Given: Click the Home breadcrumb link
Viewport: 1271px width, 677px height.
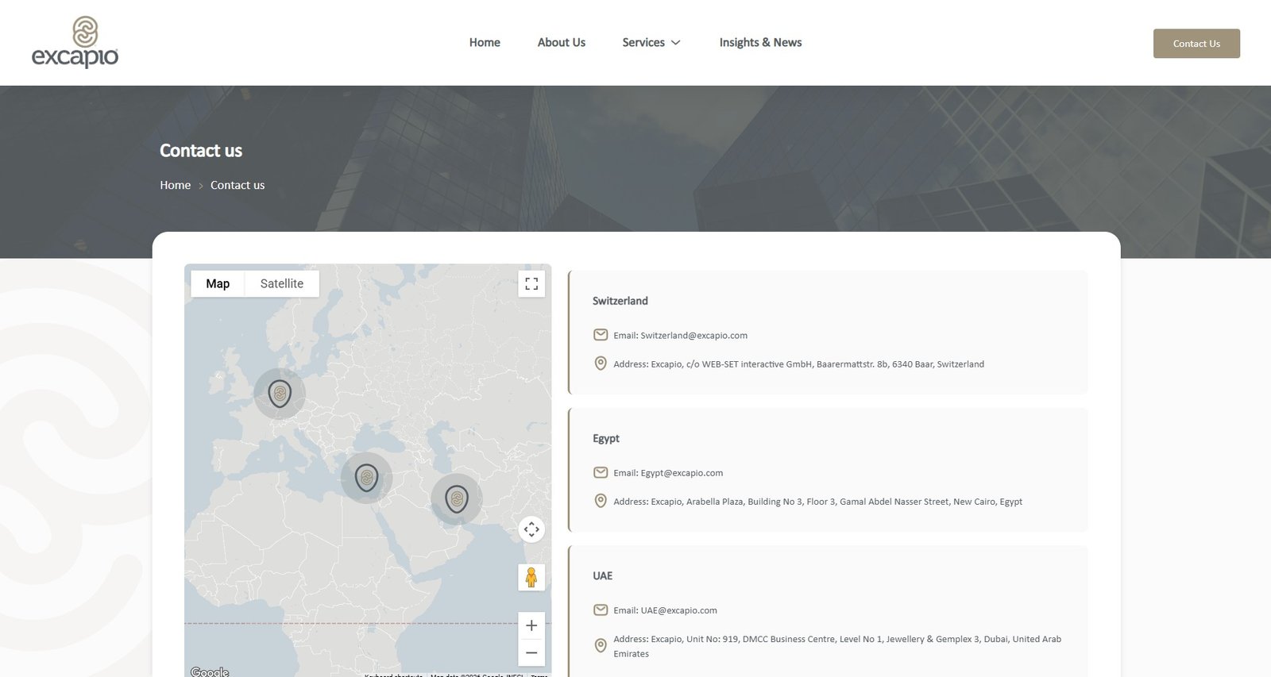Looking at the screenshot, I should [x=175, y=185].
